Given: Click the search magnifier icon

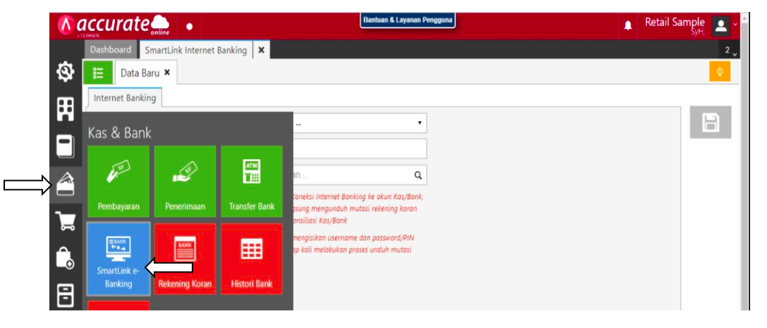Looking at the screenshot, I should tap(418, 175).
